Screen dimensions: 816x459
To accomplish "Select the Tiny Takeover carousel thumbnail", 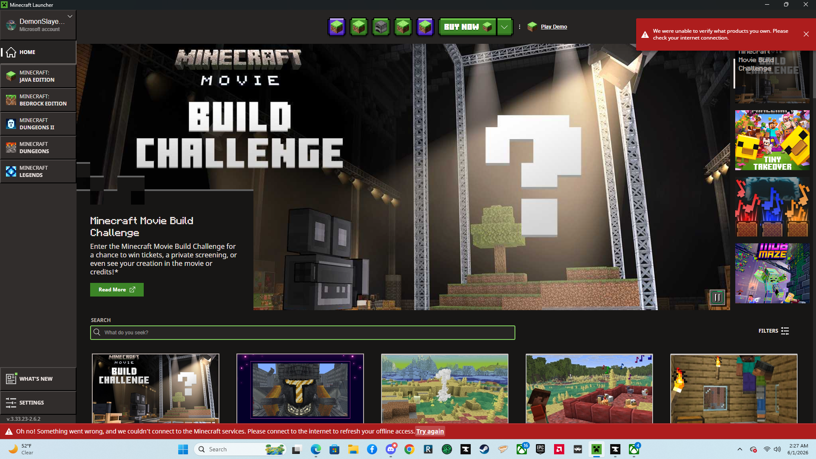I will pyautogui.click(x=772, y=140).
